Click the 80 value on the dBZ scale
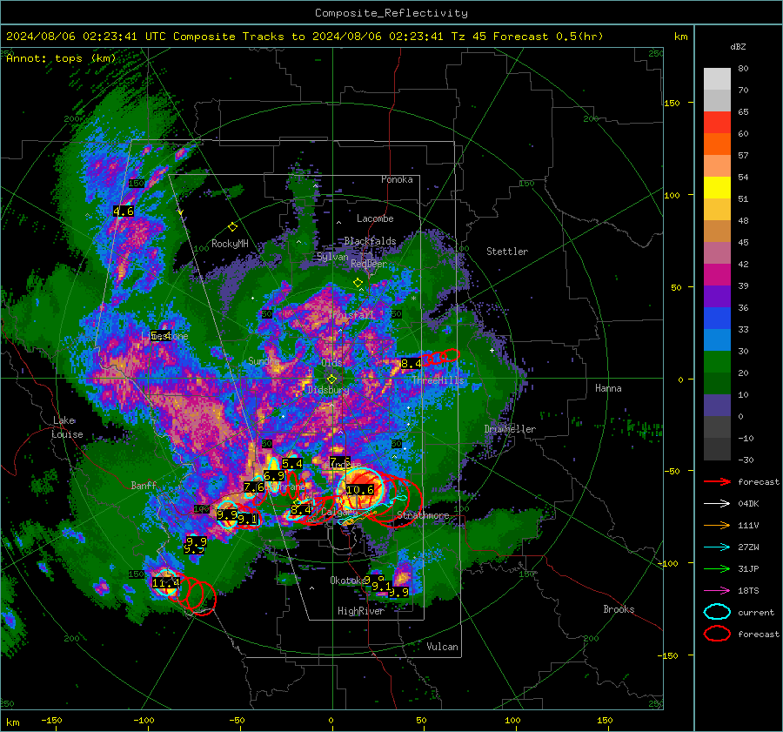 [743, 69]
